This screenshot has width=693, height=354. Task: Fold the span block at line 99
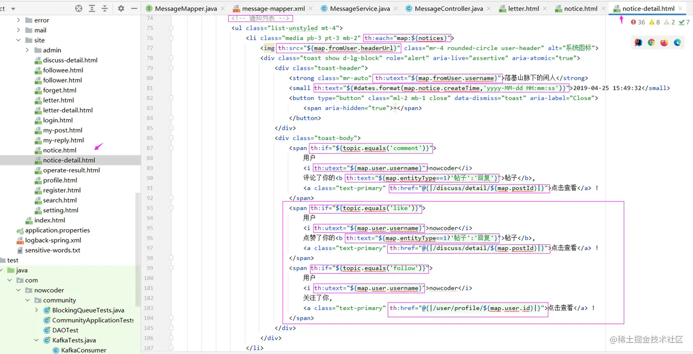coord(170,268)
